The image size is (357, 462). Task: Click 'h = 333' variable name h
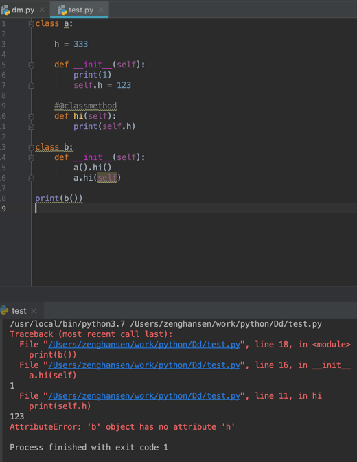pos(56,44)
